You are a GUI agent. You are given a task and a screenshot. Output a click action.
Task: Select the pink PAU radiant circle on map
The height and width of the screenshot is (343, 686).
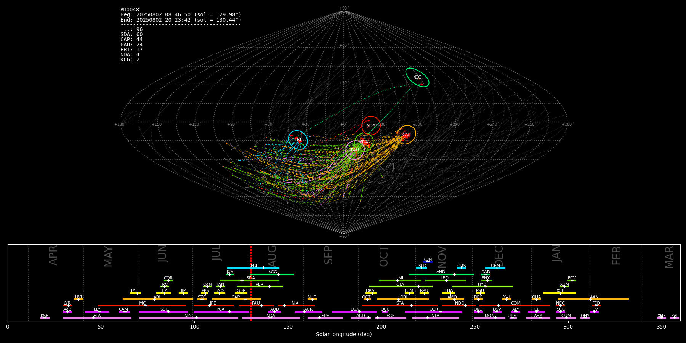[x=355, y=150]
